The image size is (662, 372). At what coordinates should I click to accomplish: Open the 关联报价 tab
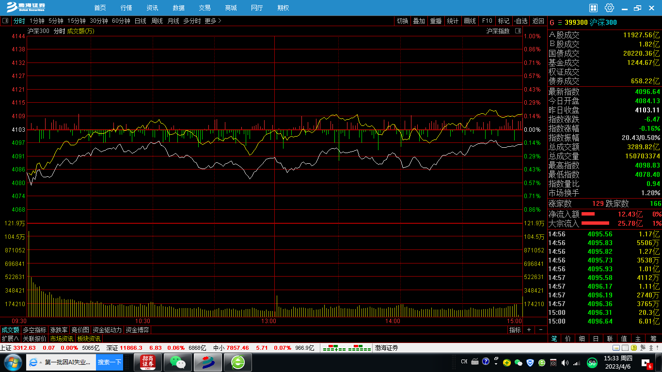click(x=34, y=339)
